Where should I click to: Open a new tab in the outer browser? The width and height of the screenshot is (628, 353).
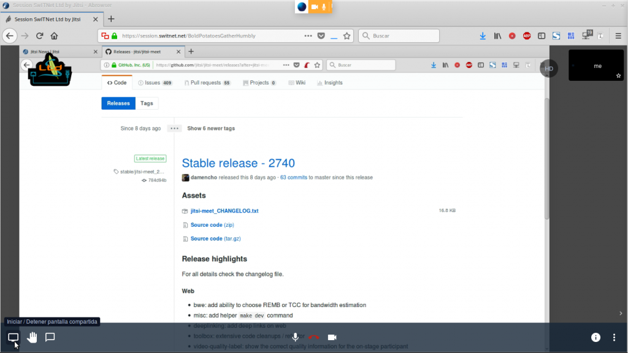[x=111, y=19]
